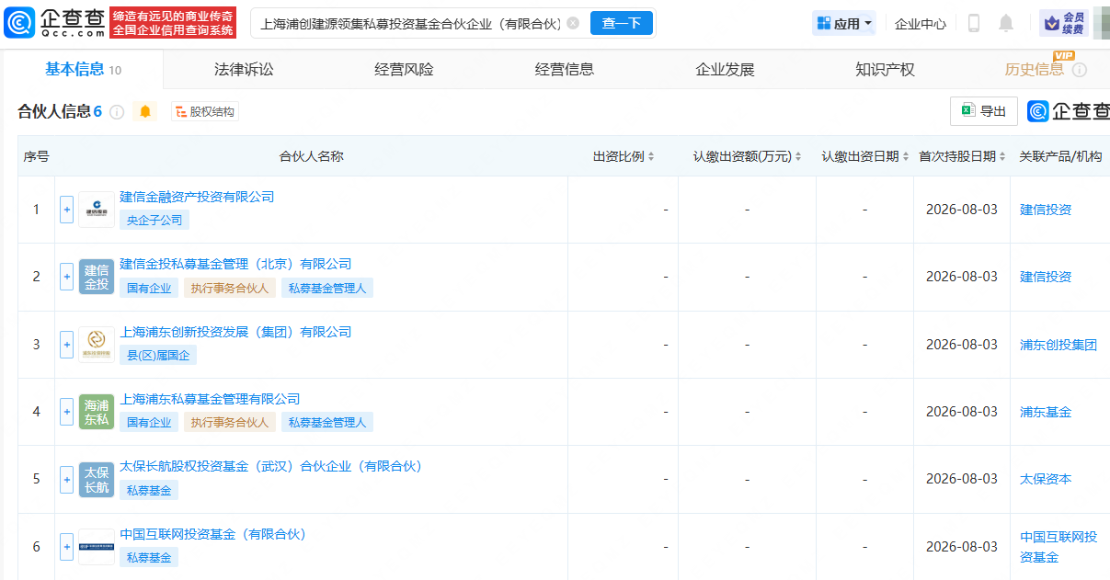Viewport: 1110px width, 580px height.
Task: Expand row for 中国互联网投资基金
Action: tap(66, 547)
